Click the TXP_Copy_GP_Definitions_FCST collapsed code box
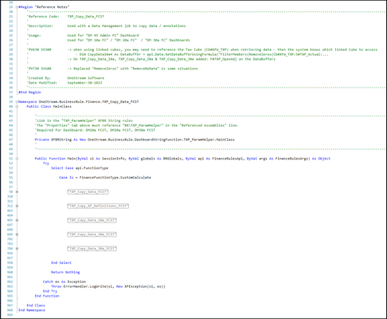This screenshot has height=319, width=387. point(98,206)
